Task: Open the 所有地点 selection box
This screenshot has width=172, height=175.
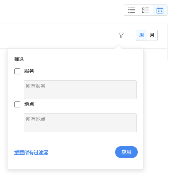Action: click(80, 123)
